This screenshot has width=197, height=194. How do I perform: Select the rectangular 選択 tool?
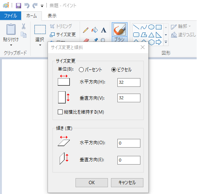pos(40,29)
